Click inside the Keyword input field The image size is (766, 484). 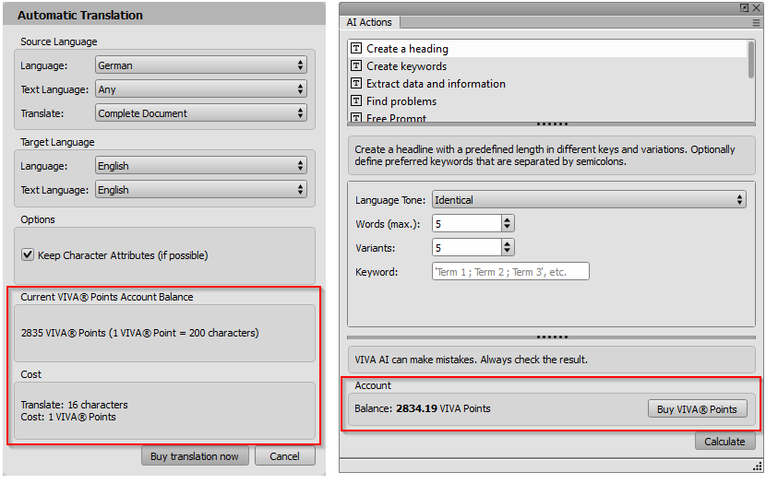[510, 272]
